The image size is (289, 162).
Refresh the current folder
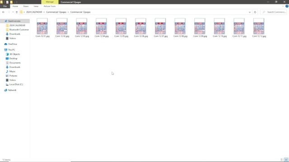[255, 12]
